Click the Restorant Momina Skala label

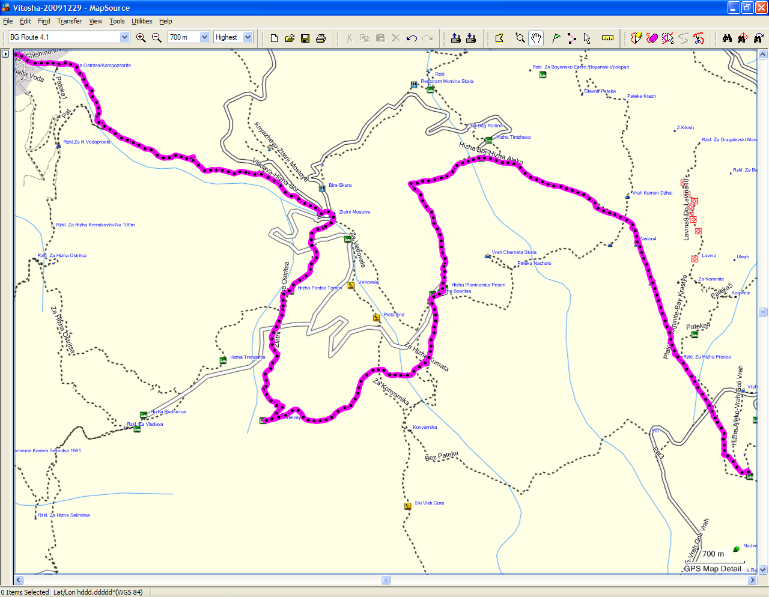(447, 81)
